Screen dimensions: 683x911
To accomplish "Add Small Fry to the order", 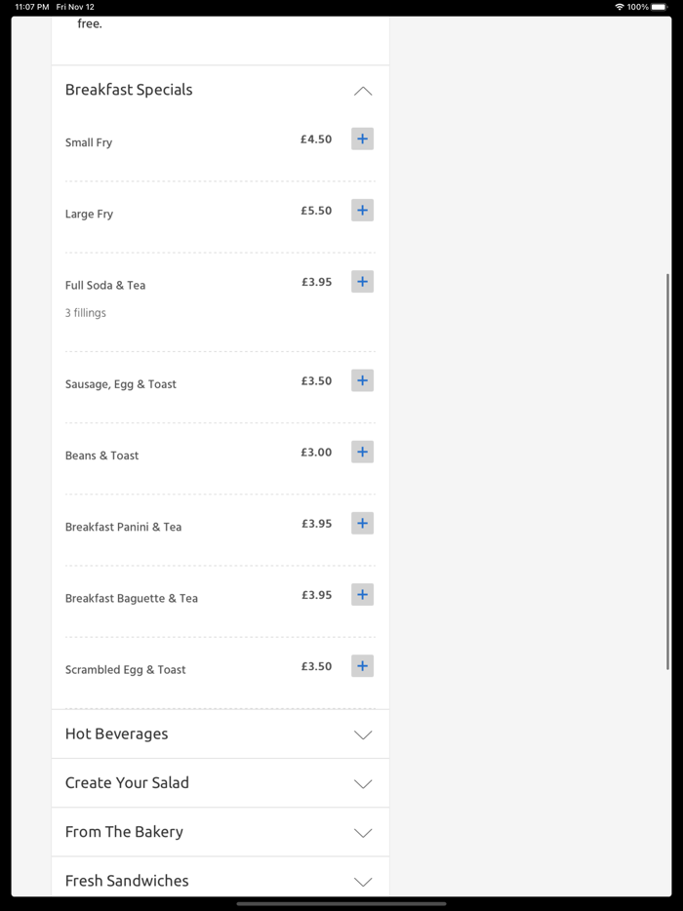I will [362, 139].
